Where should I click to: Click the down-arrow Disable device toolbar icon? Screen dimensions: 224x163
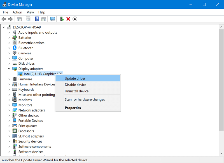pyautogui.click(x=75, y=19)
